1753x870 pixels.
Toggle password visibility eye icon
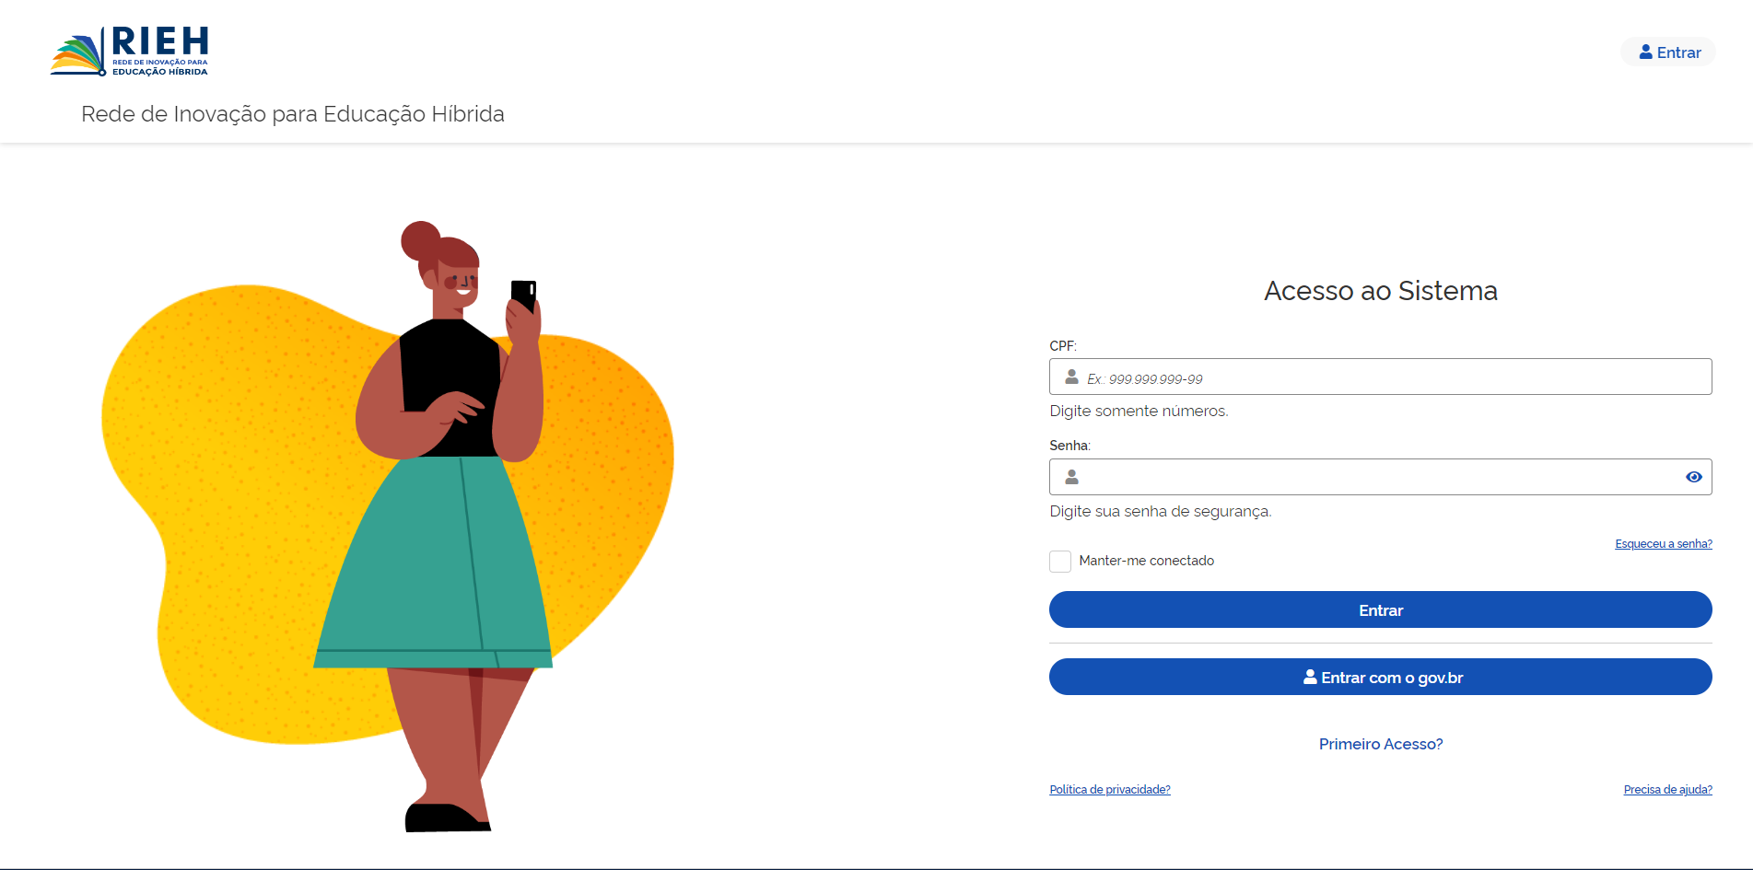(x=1693, y=477)
